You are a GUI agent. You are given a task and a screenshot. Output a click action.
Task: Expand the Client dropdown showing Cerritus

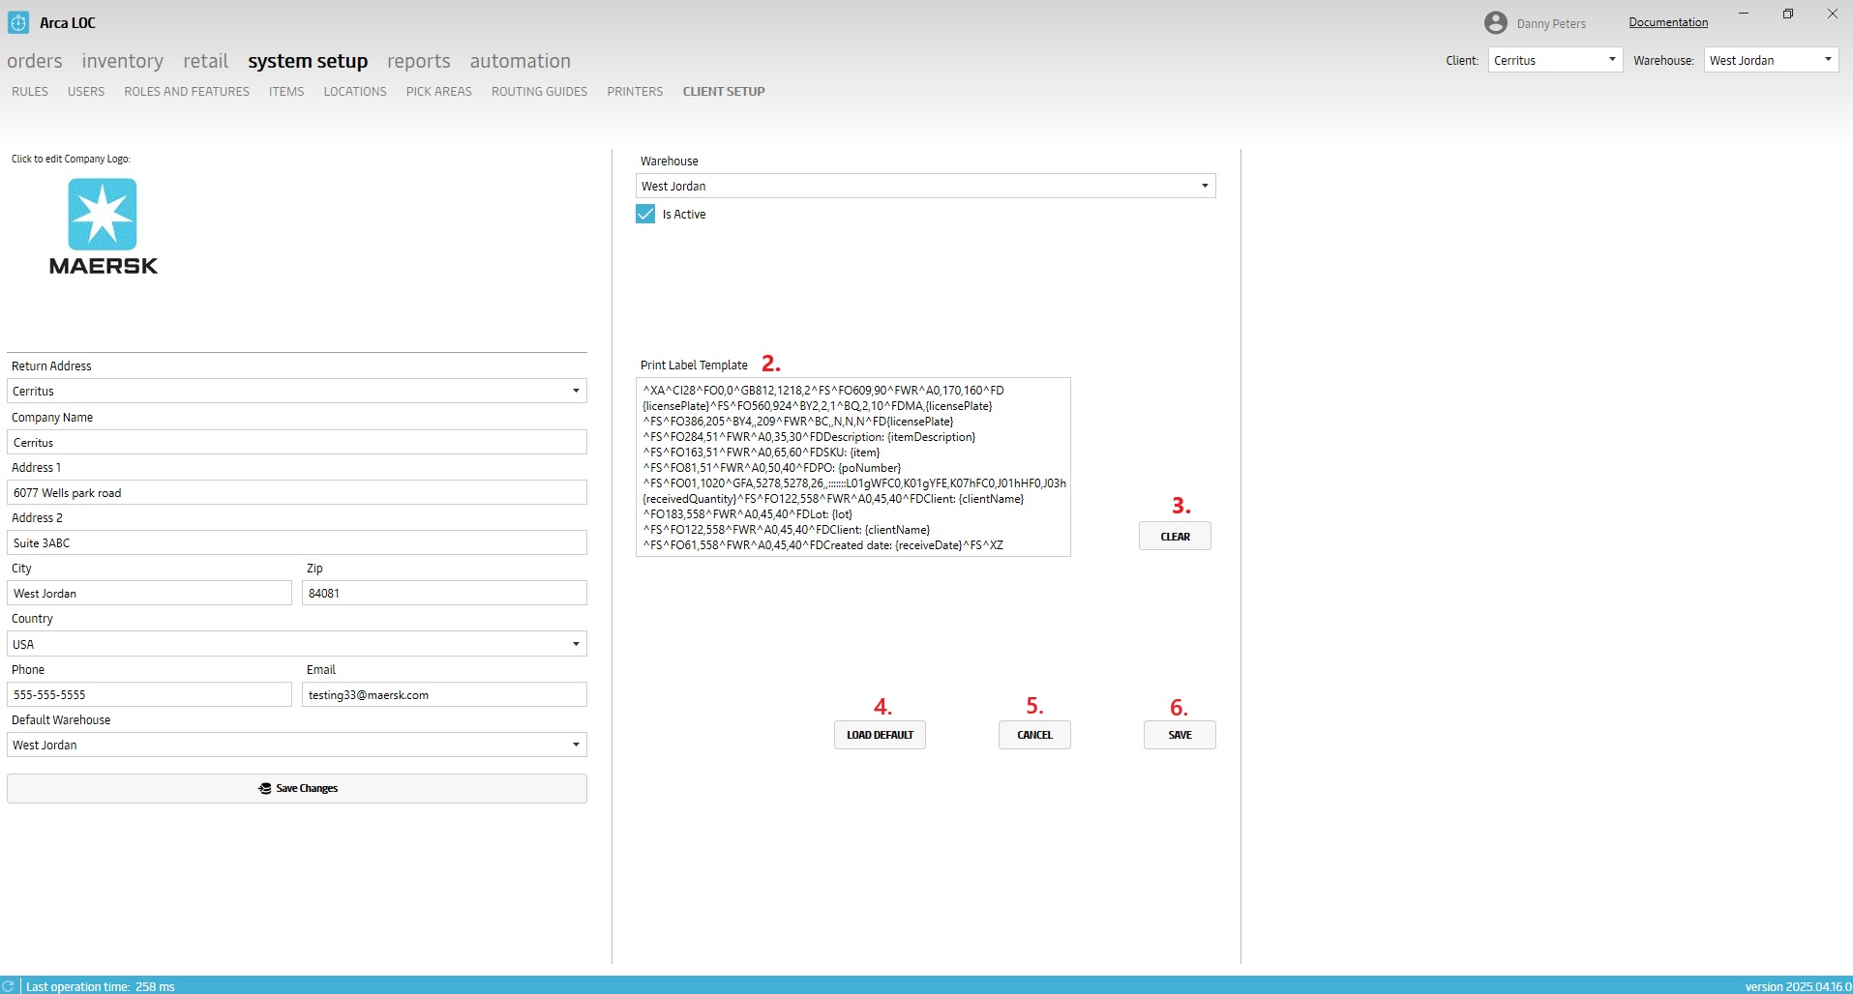1555,60
